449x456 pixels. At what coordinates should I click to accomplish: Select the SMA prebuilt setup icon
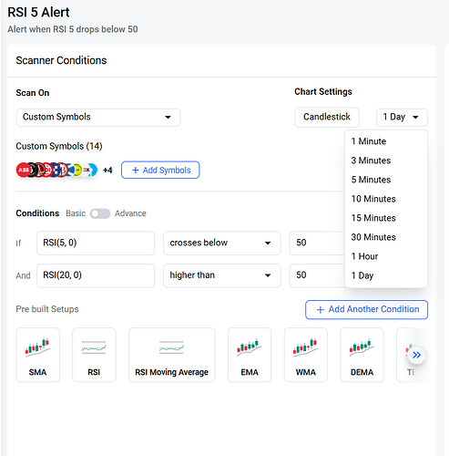coord(37,355)
